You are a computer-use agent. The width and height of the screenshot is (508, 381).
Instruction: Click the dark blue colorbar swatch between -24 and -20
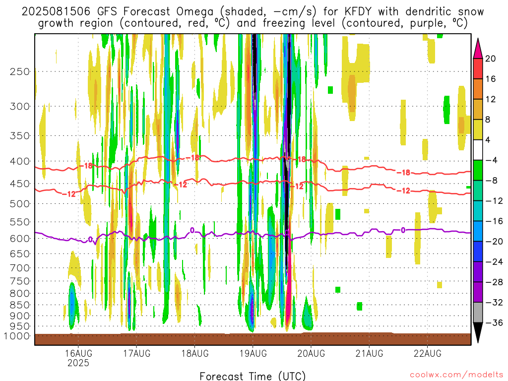click(478, 252)
